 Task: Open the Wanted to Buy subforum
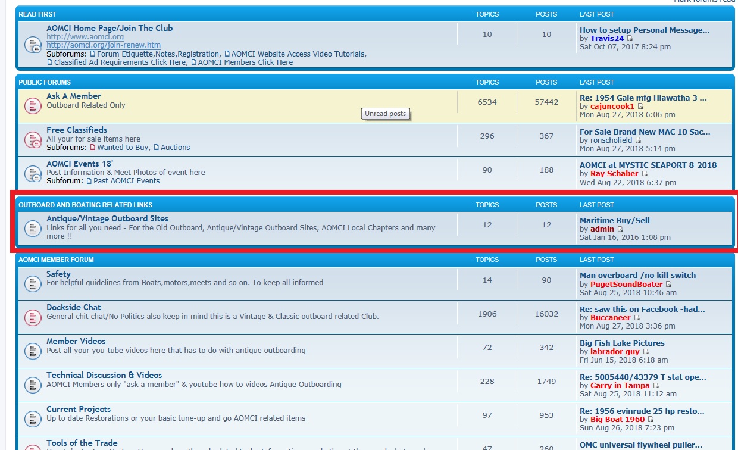click(123, 147)
